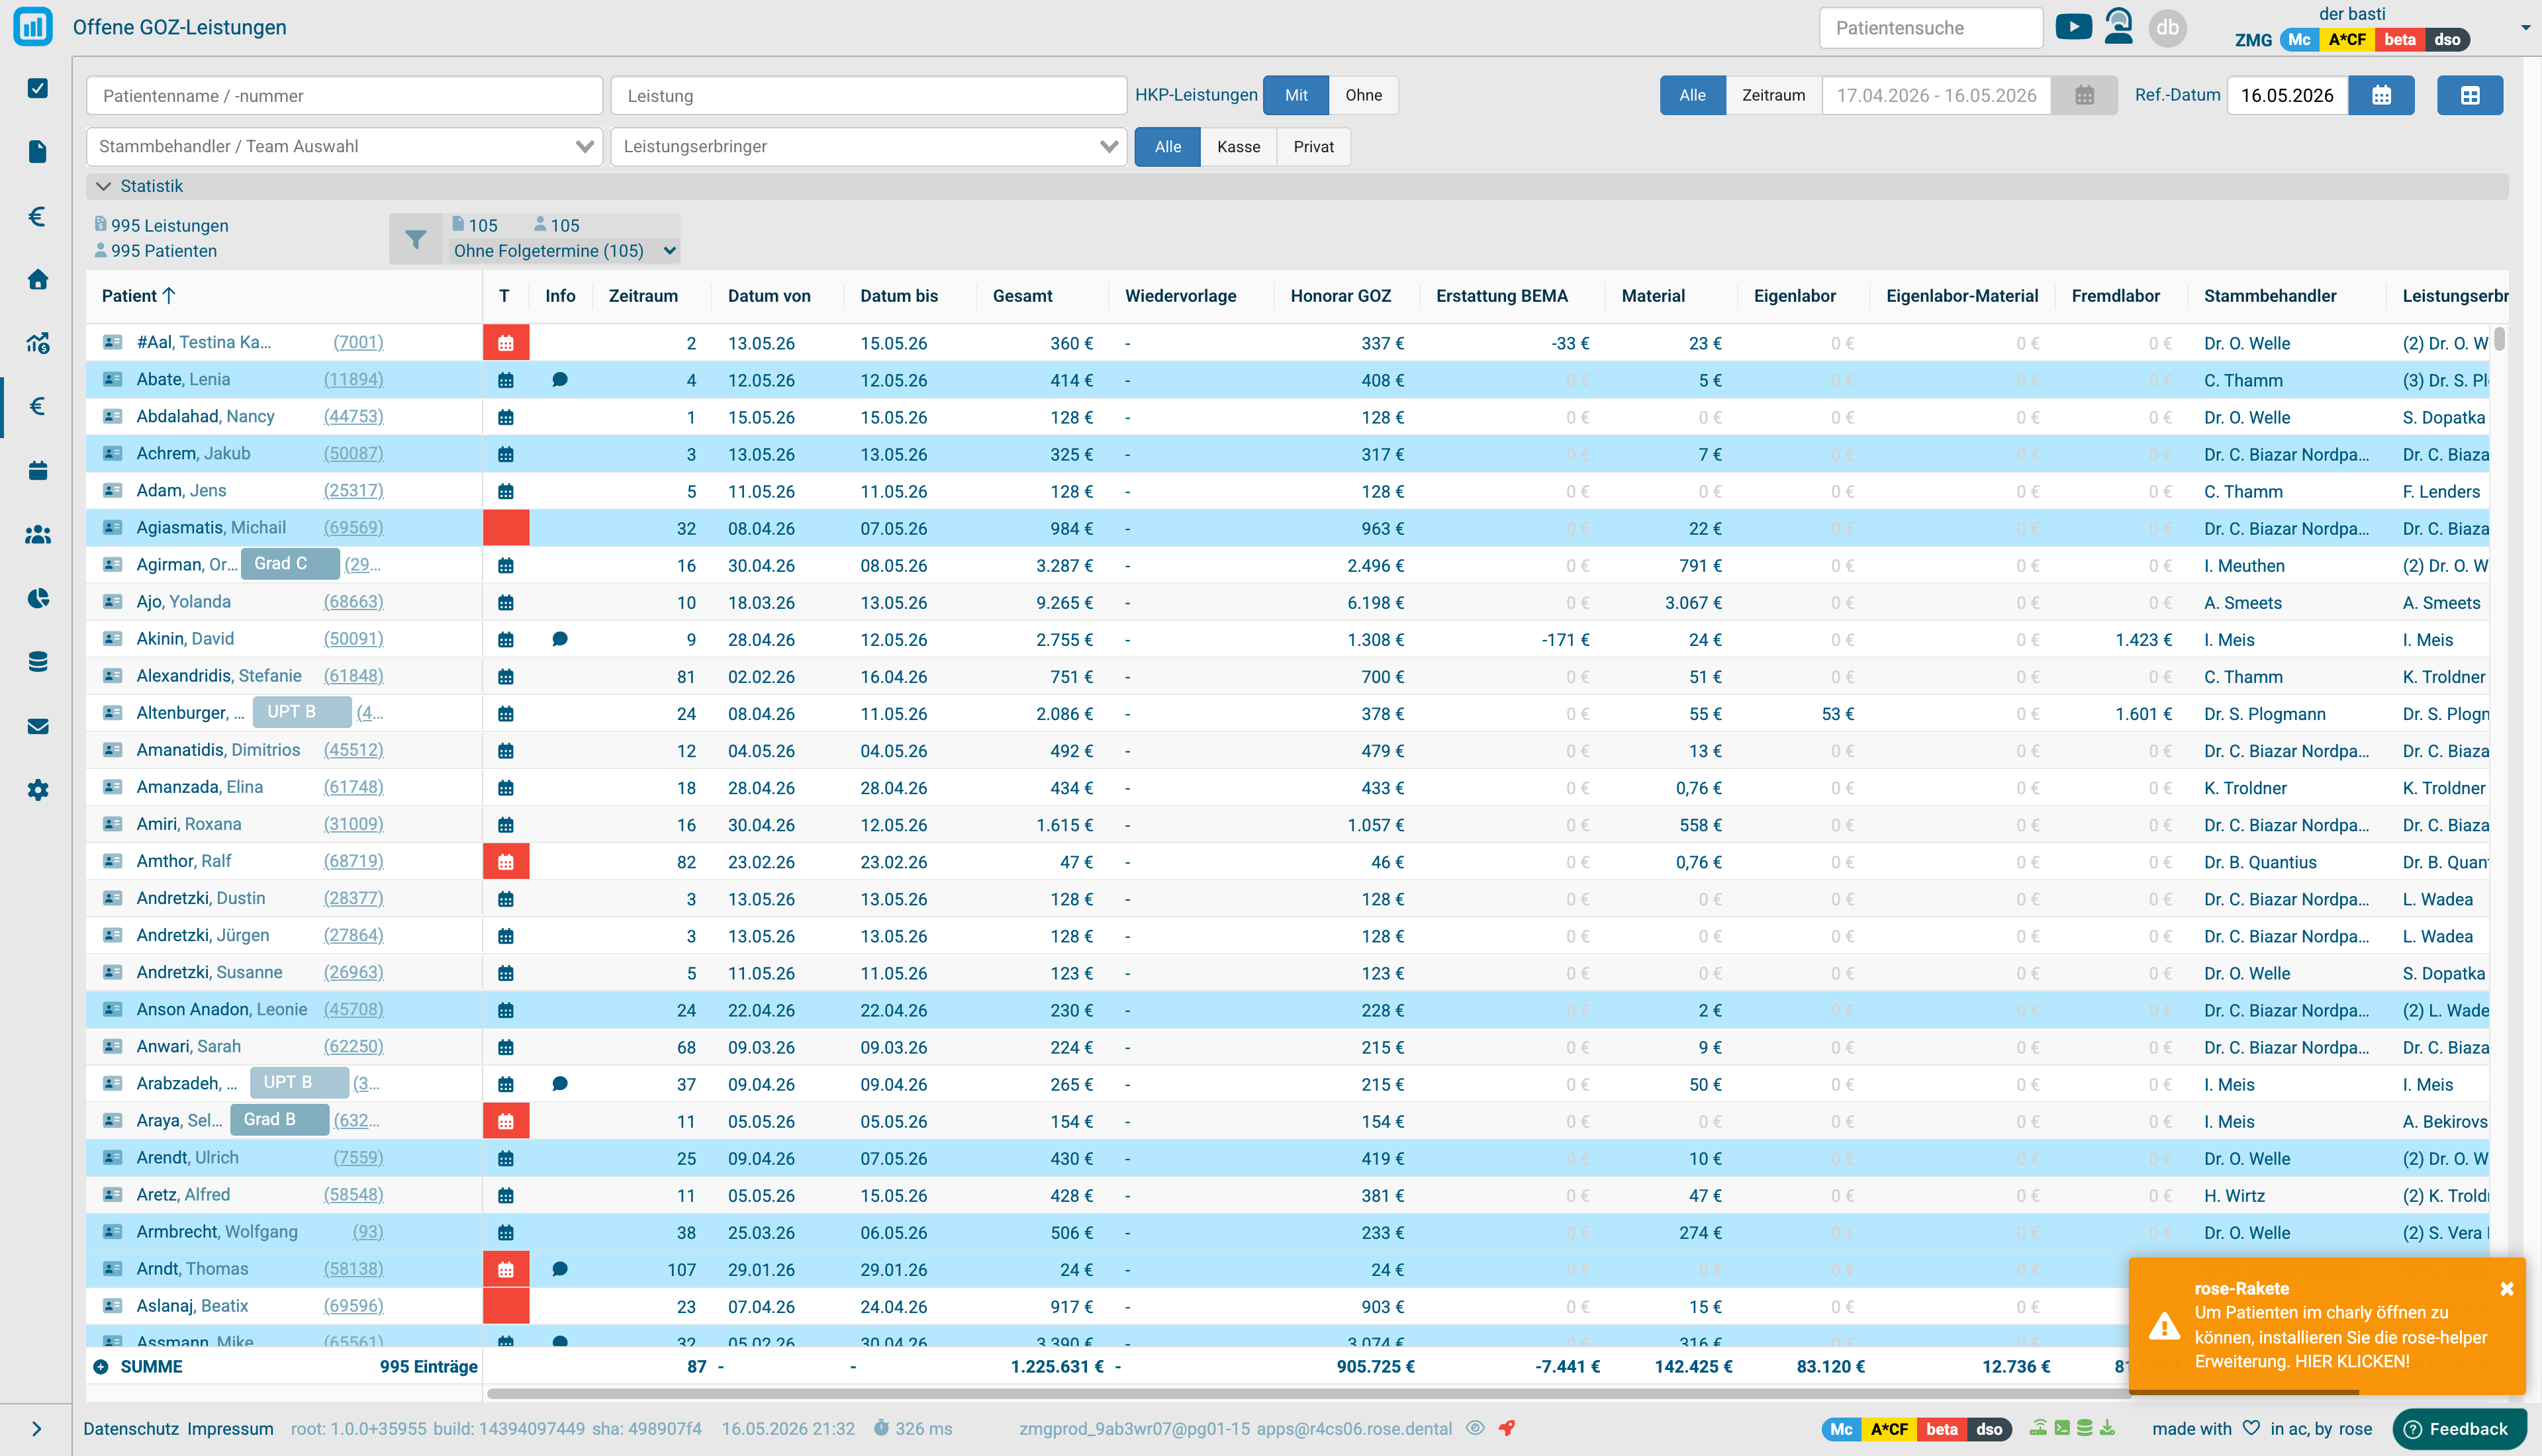Set HKP-Leistungen to Mit

coord(1296,95)
